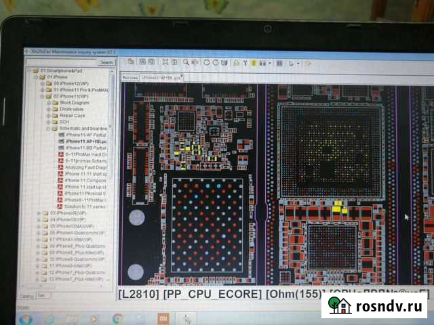
Task: Open the Block Diagram folder
Action: pos(74,102)
